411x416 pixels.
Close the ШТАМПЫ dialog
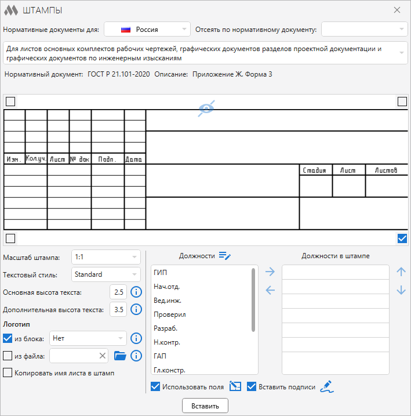point(397,10)
